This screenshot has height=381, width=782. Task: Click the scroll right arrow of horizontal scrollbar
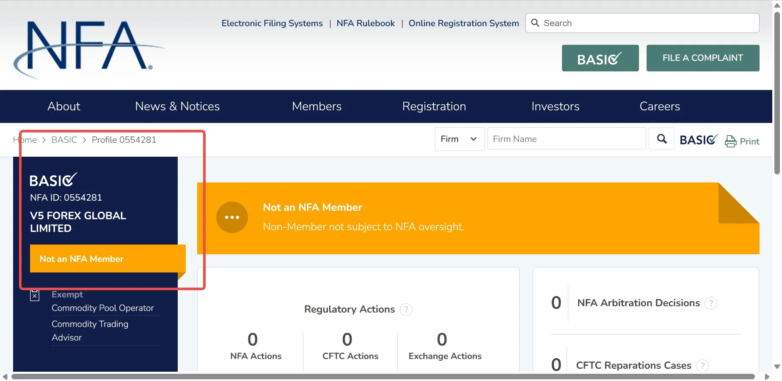767,376
